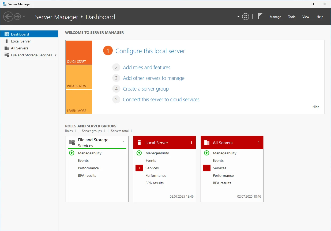Hide the welcome tile

316,107
